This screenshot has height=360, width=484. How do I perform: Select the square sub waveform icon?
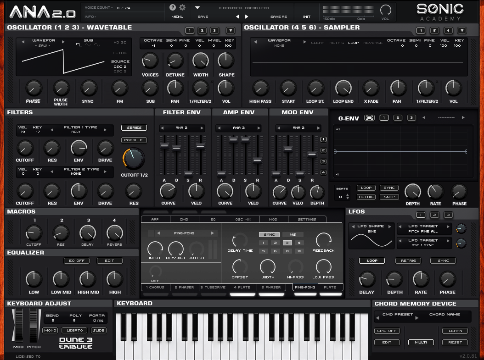coord(79,45)
